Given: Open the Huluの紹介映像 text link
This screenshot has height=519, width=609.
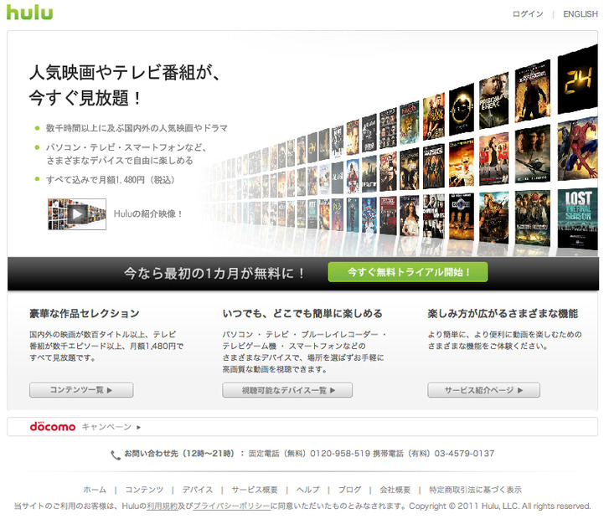Looking at the screenshot, I should point(147,214).
